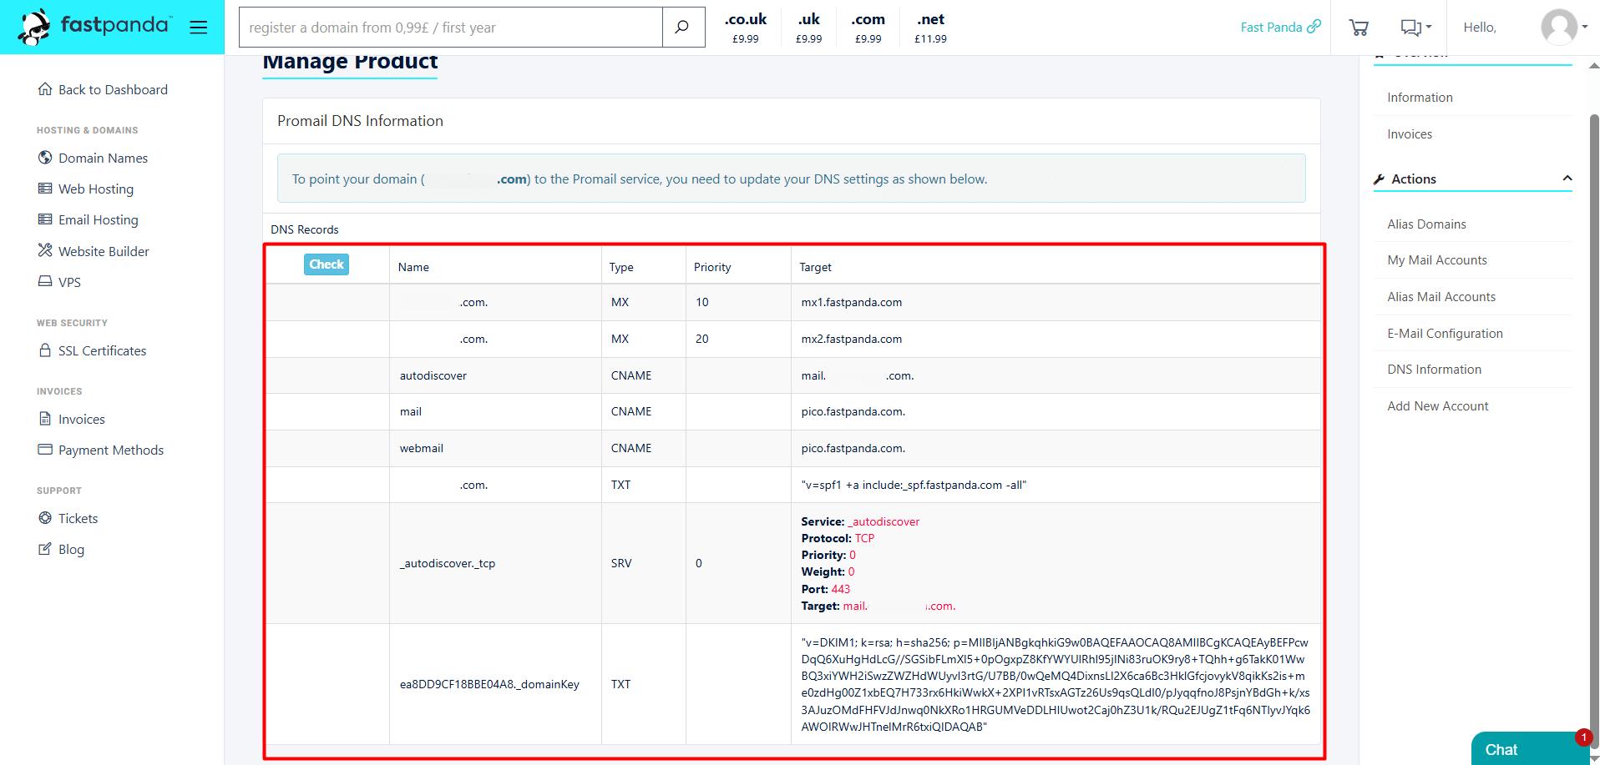Viewport: 1600px width, 765px height.
Task: Open VPS page
Action: 69,282
